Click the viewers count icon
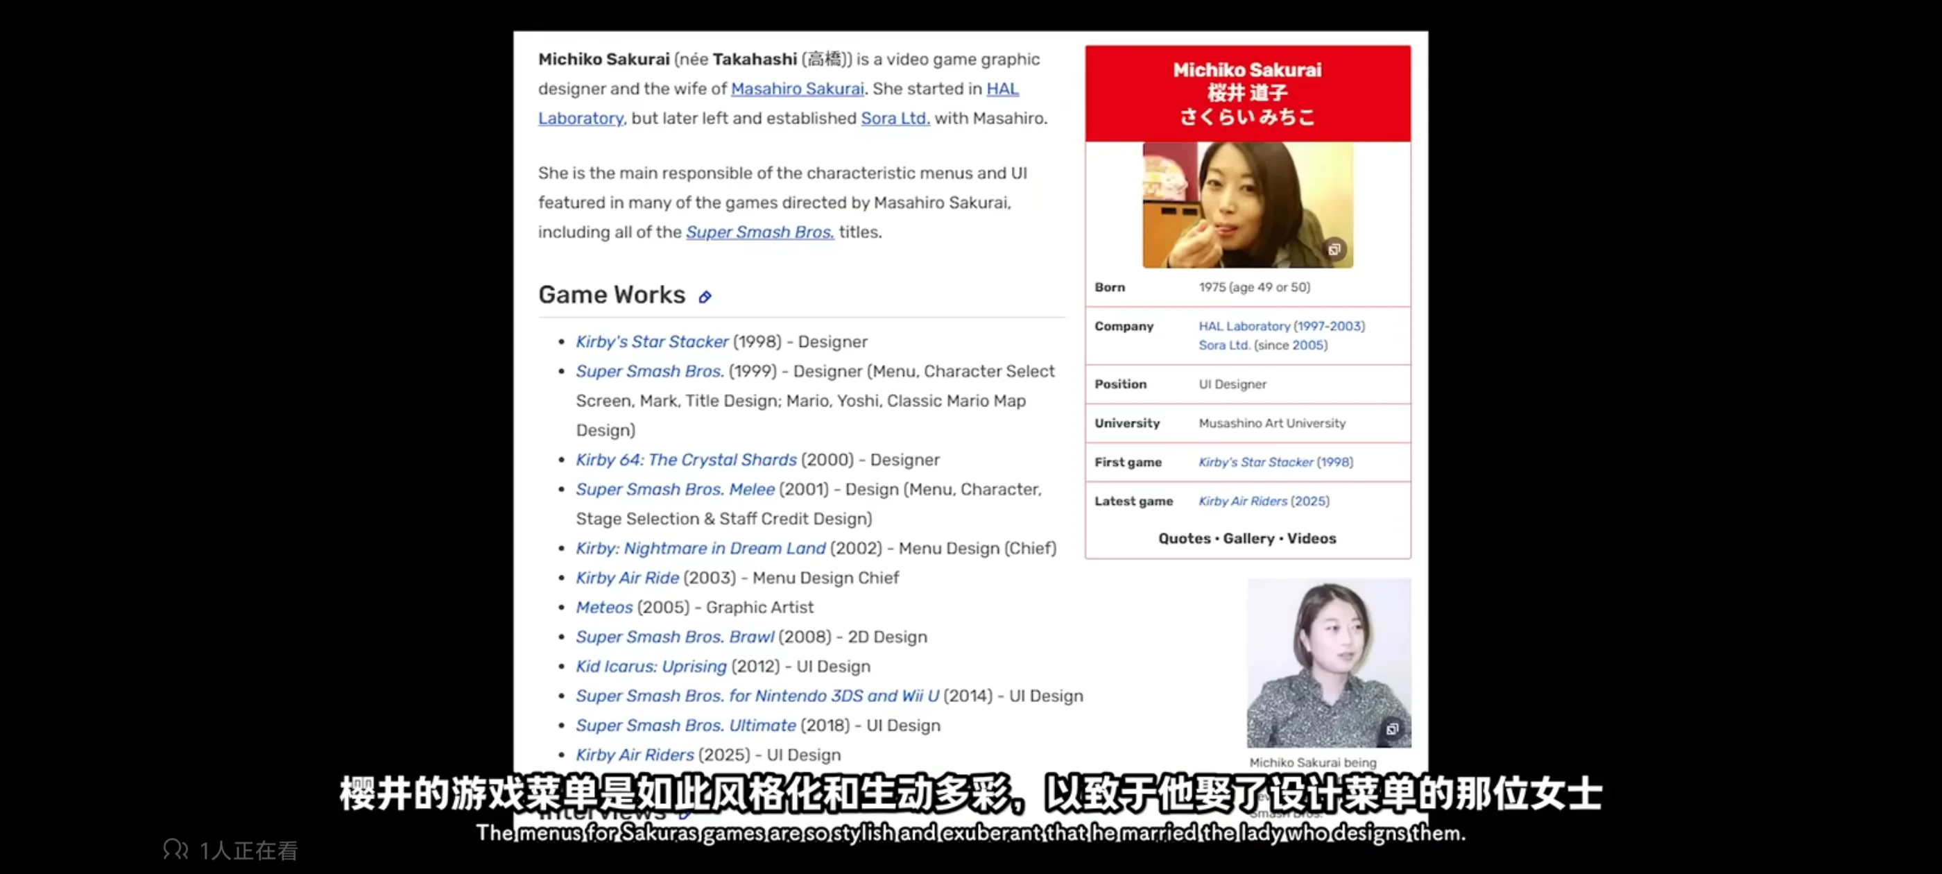 click(175, 850)
